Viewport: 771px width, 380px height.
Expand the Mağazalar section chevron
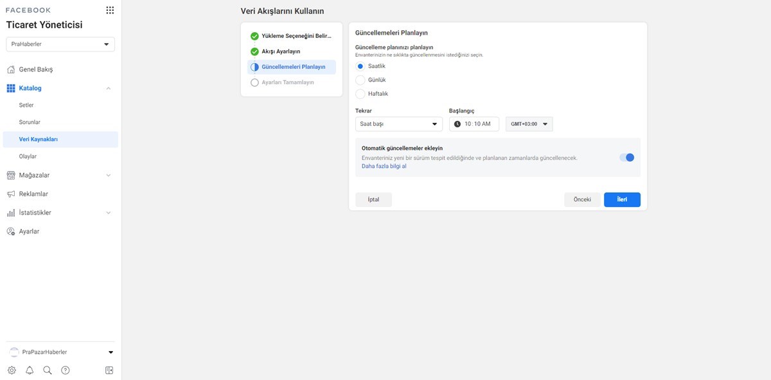click(108, 175)
